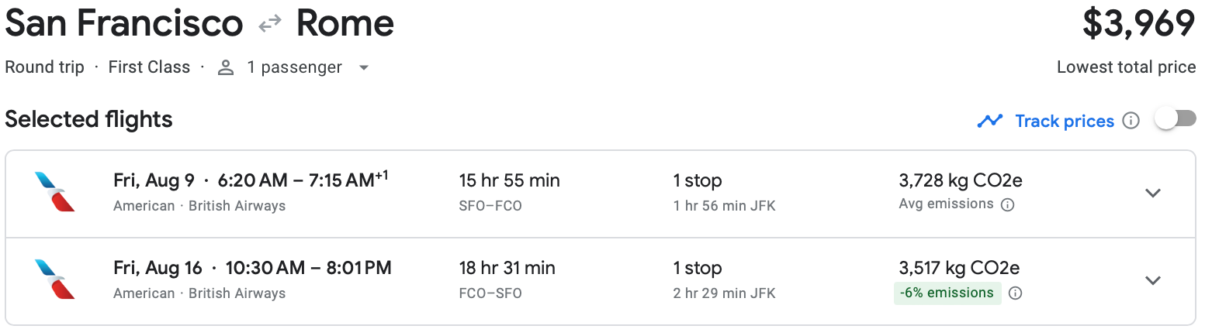Select the Fri, Aug 16 10:30 AM return row

point(252,269)
